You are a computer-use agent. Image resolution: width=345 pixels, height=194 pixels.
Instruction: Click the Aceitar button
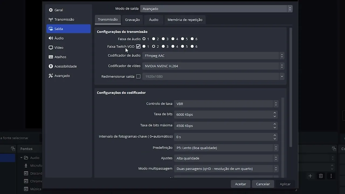(x=240, y=184)
